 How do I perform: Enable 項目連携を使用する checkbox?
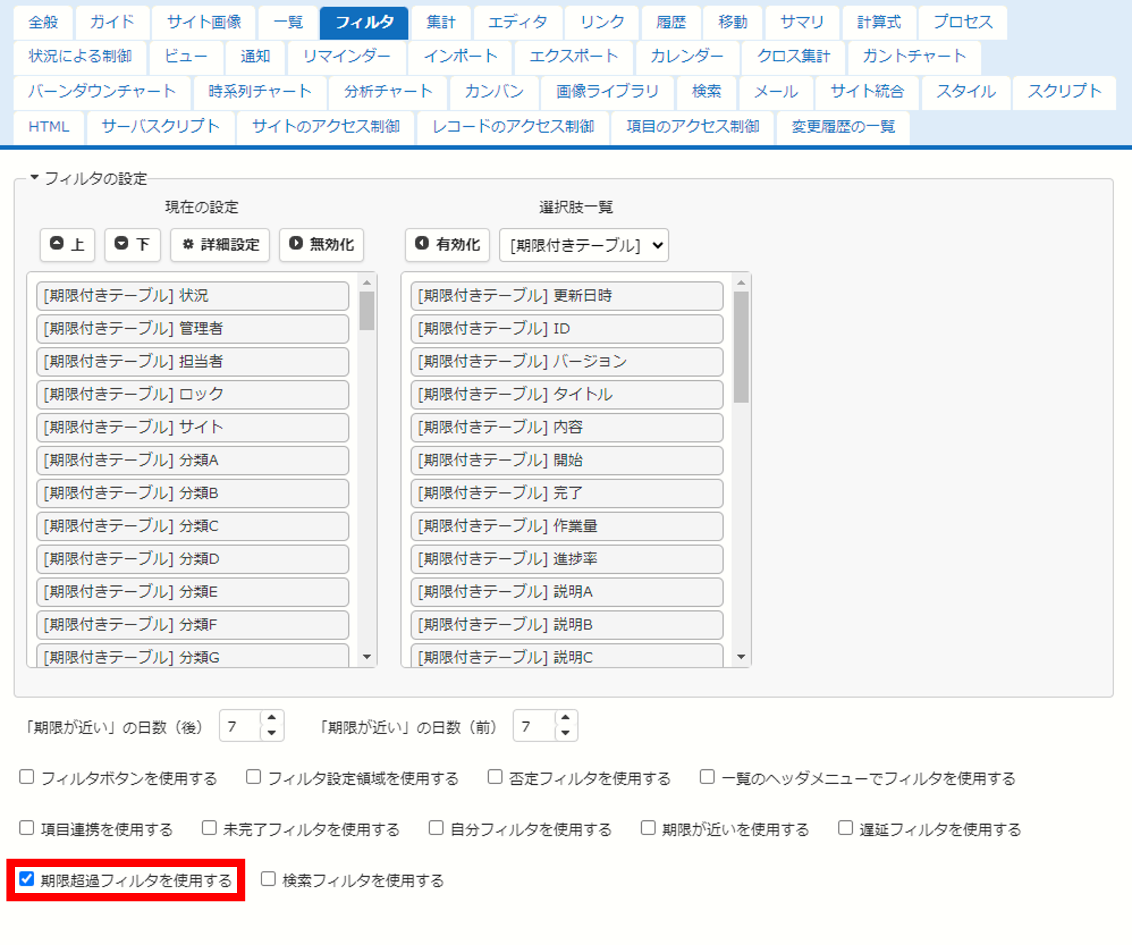pos(26,828)
